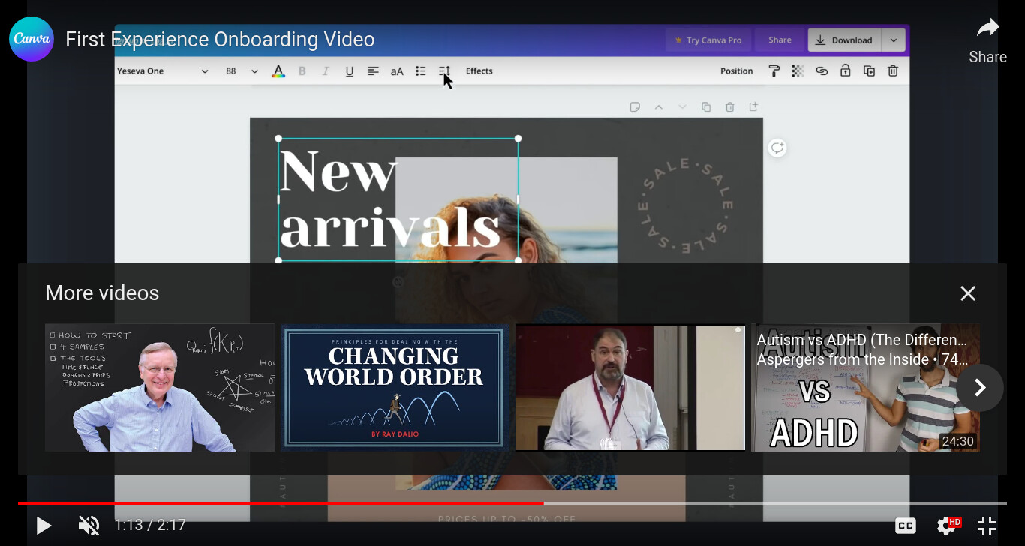The width and height of the screenshot is (1025, 546).
Task: Open the Canva channel logo
Action: click(32, 39)
